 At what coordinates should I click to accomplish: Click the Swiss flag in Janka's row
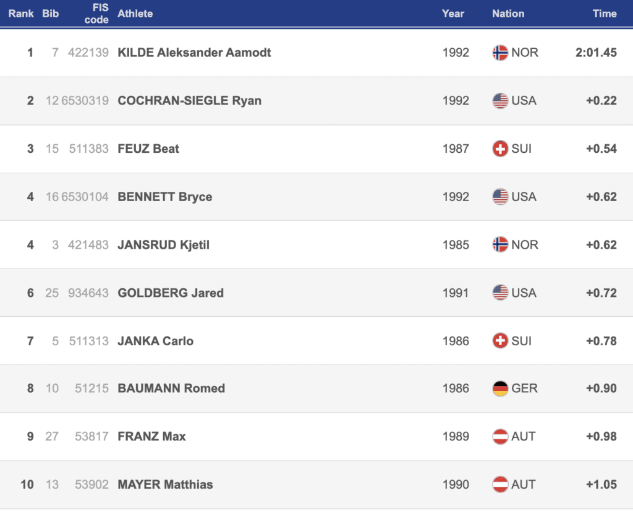500,341
